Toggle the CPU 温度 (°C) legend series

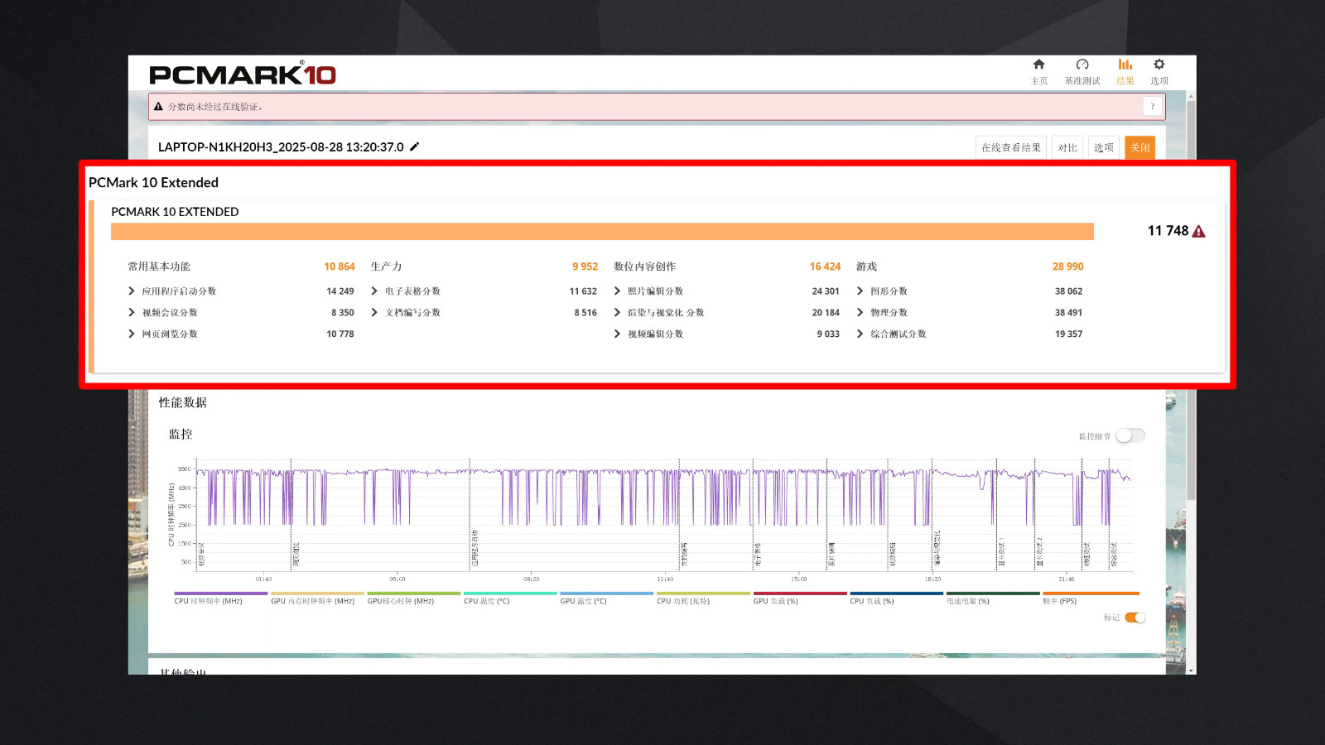(510, 598)
